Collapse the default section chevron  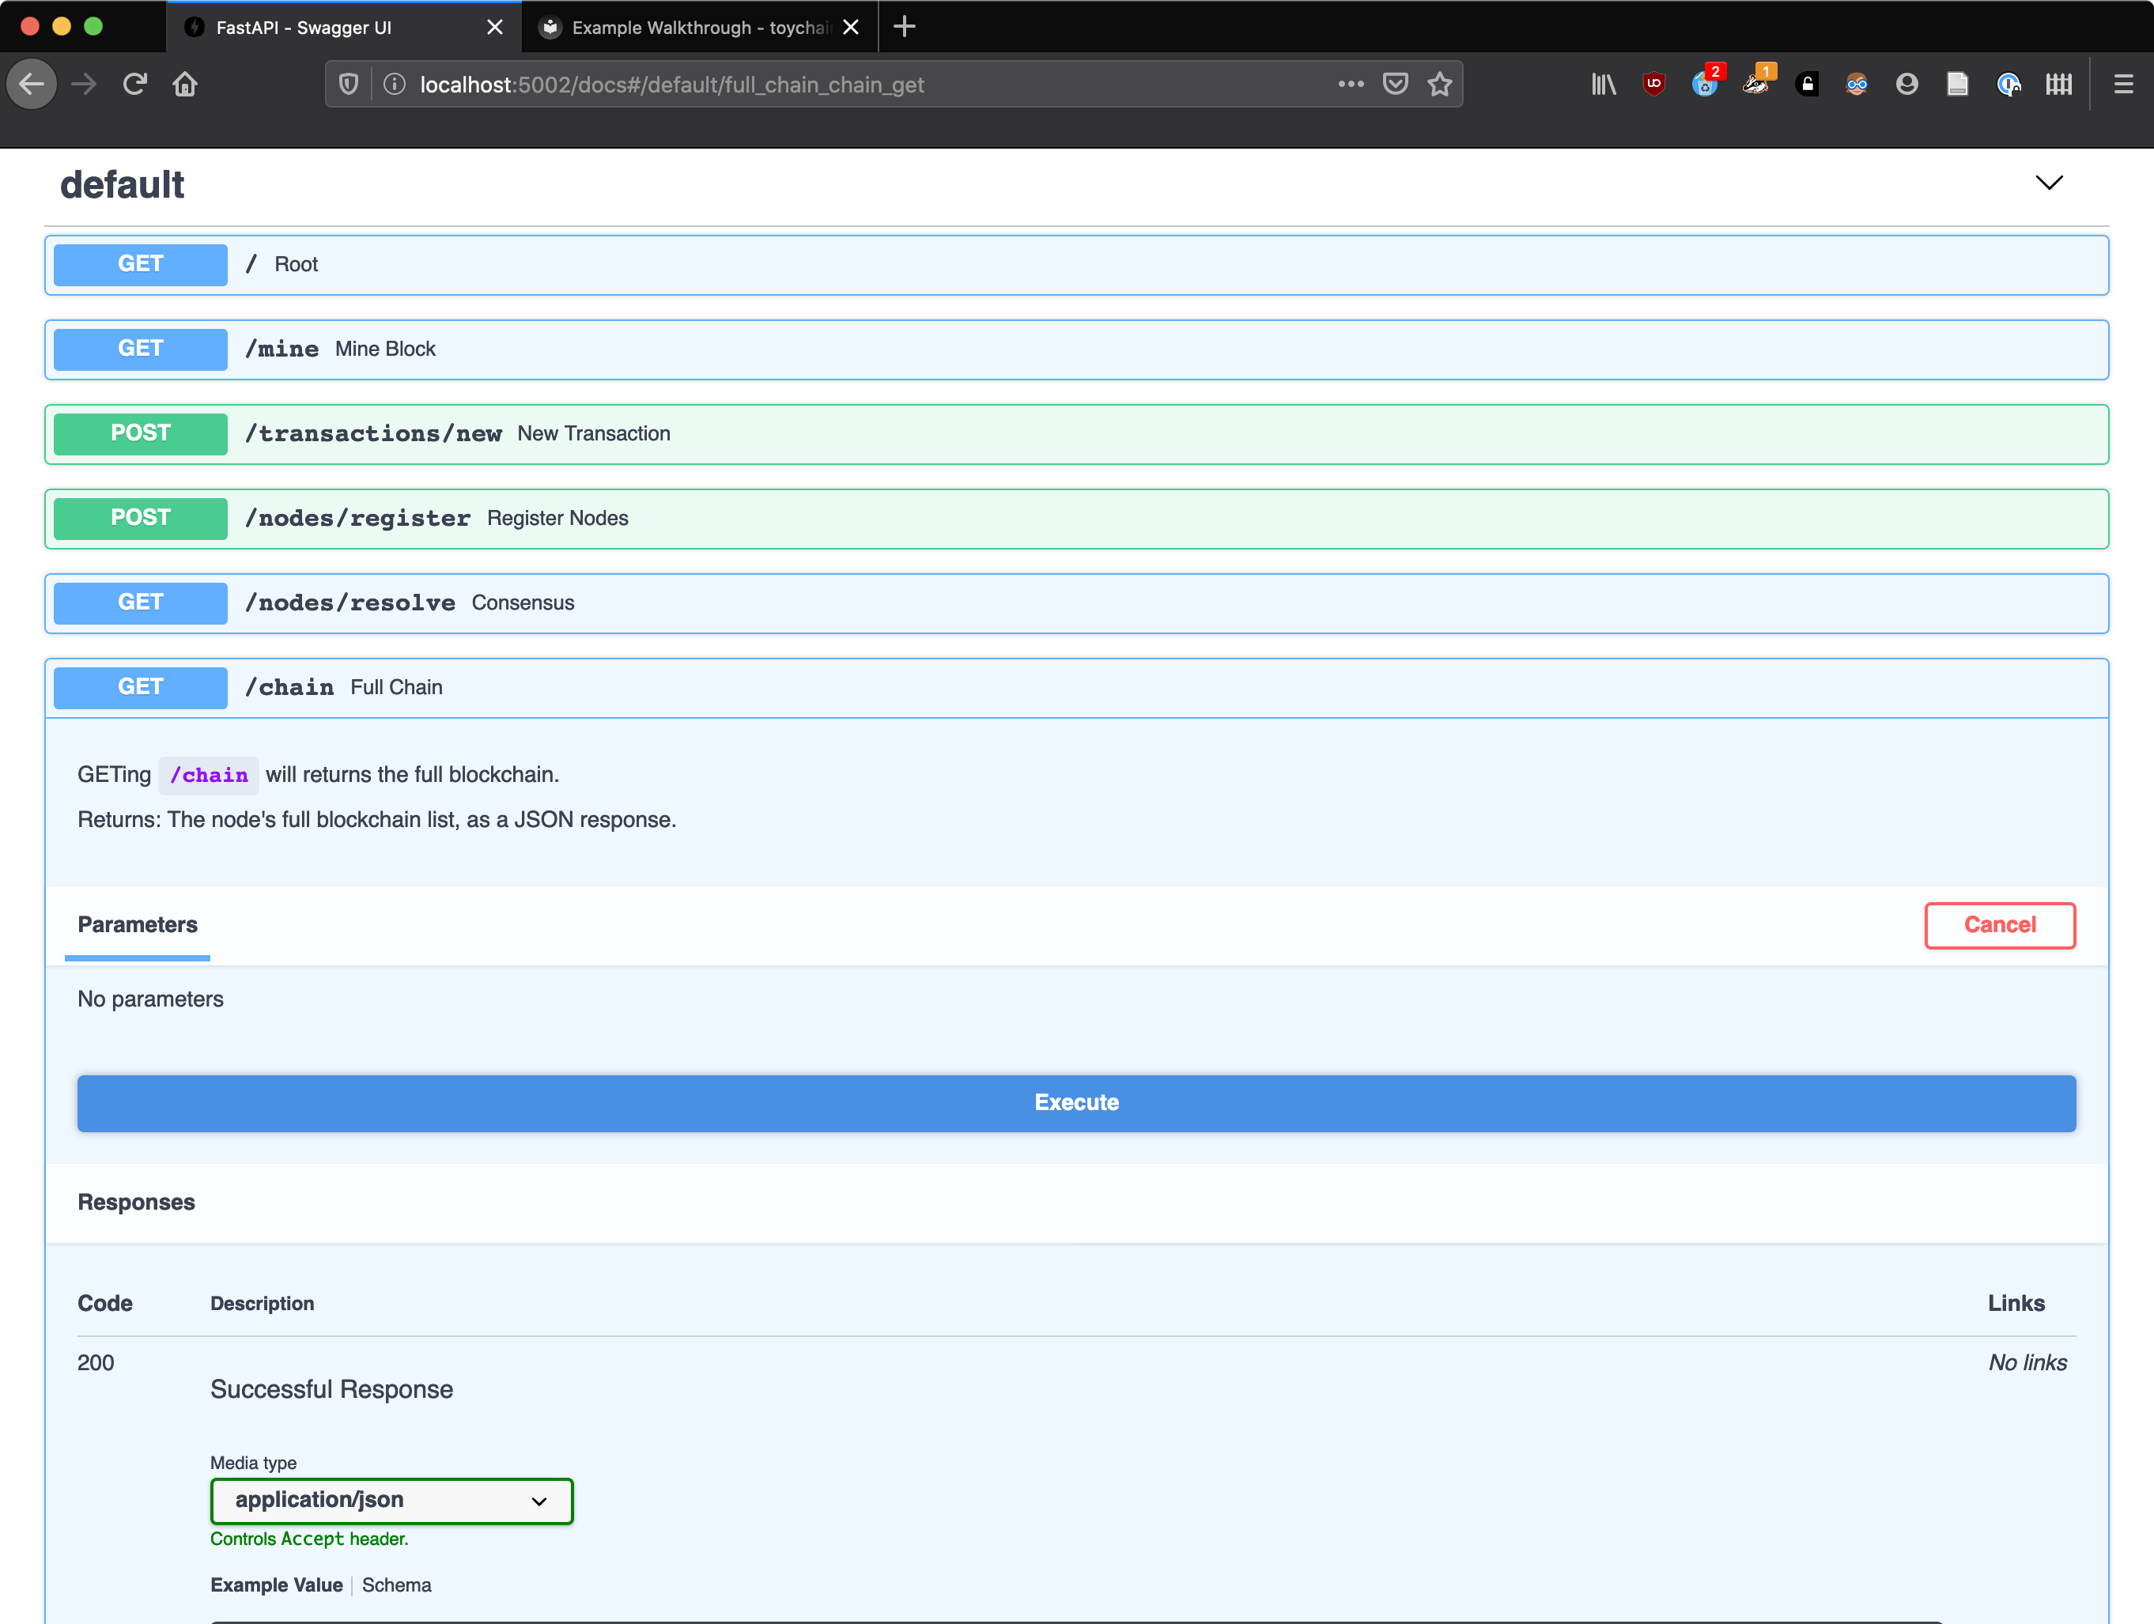coord(2049,183)
